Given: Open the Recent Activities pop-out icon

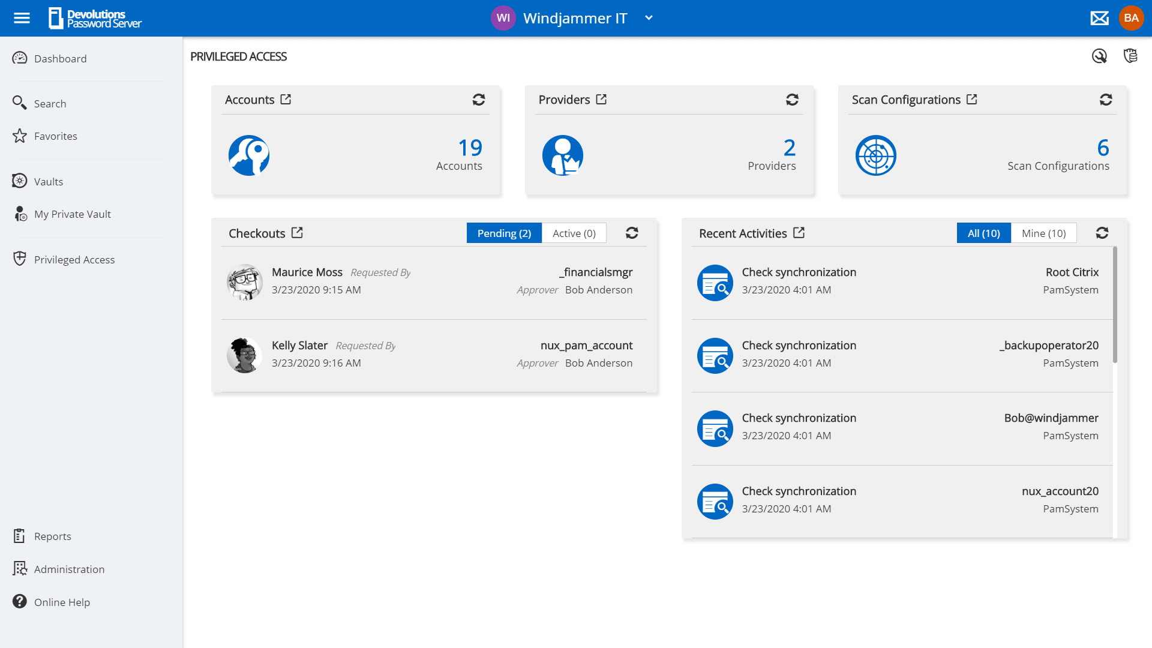Looking at the screenshot, I should point(799,233).
